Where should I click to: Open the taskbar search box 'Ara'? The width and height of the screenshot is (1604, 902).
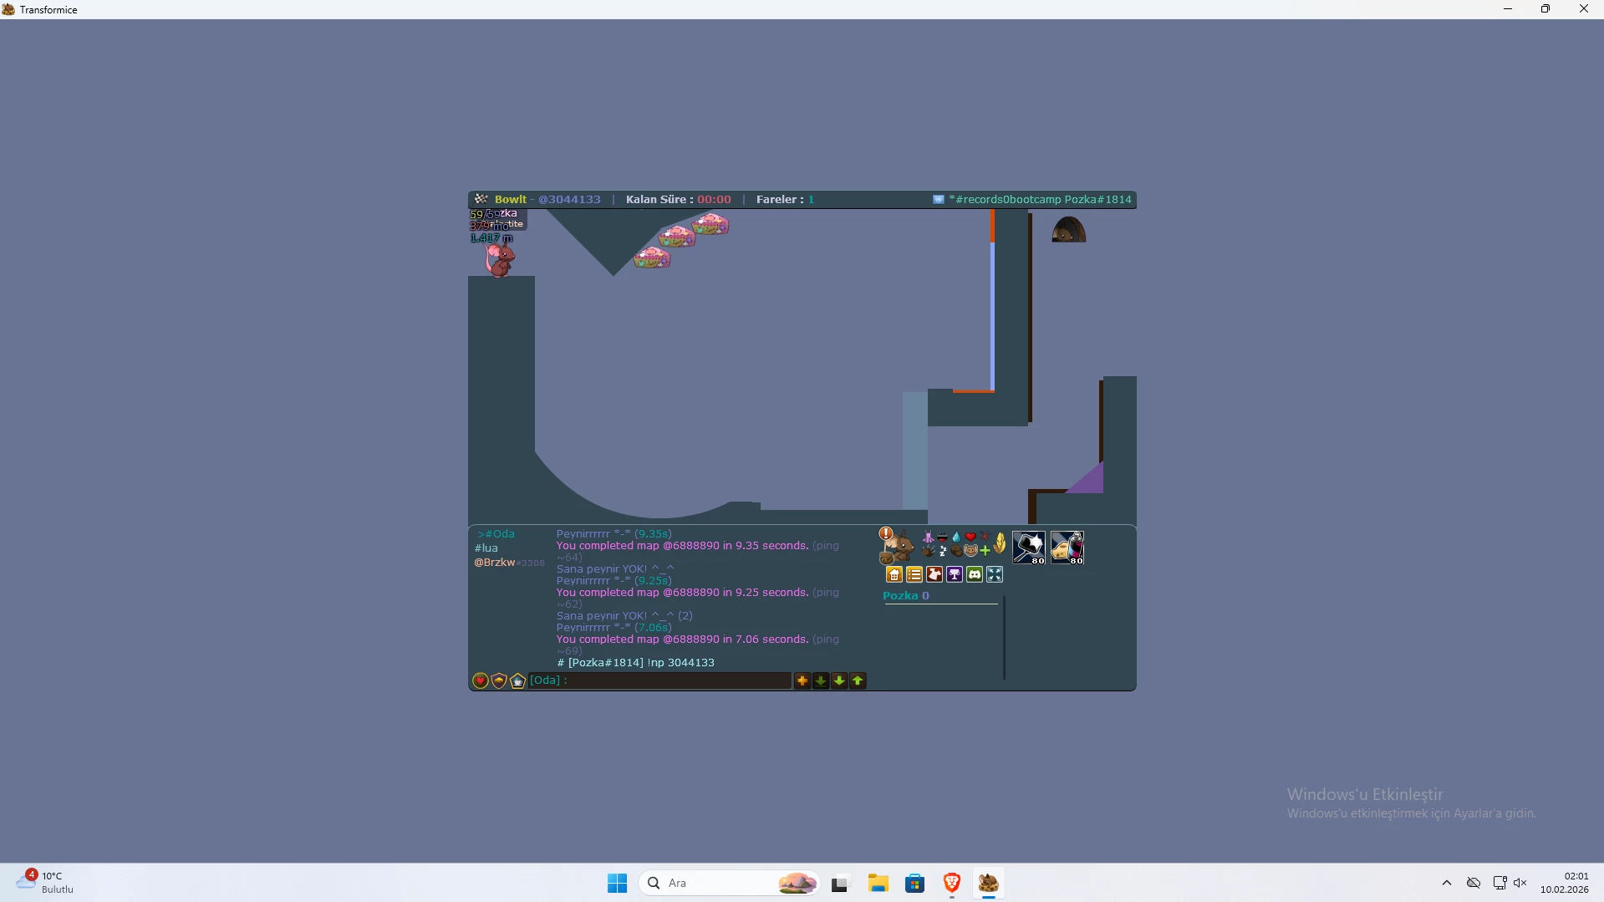click(729, 884)
